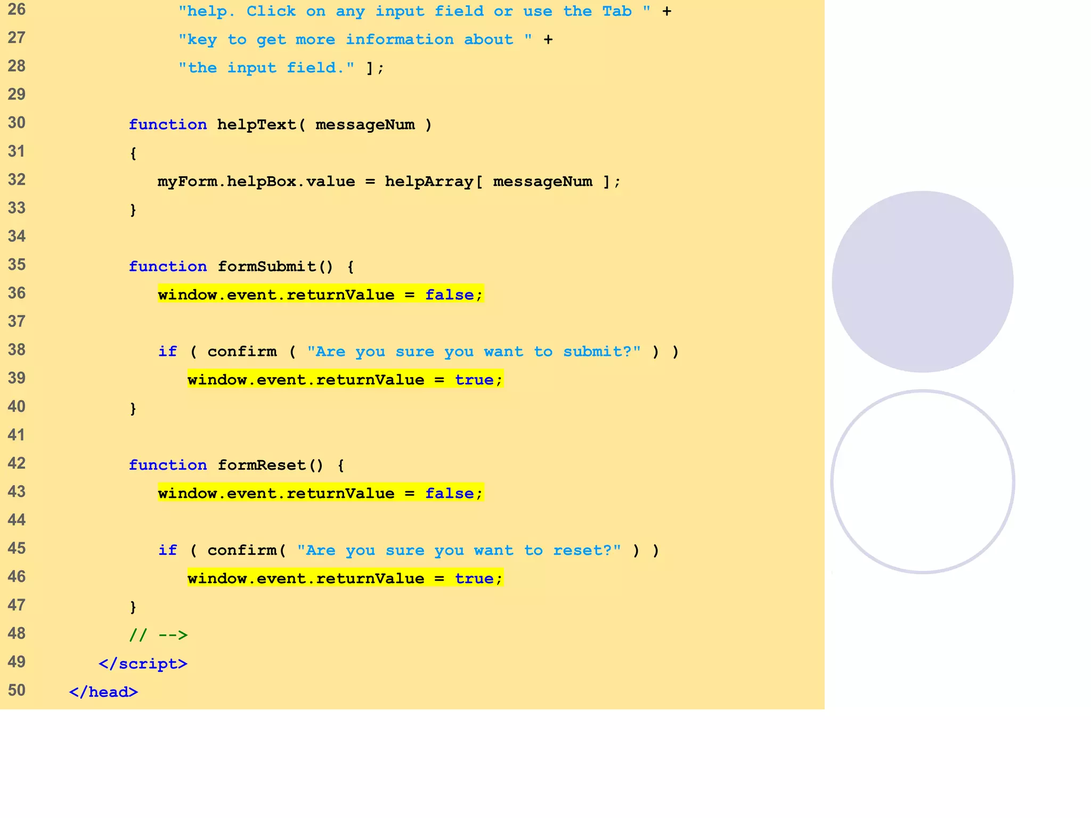Click the helpArray assignment on line 32

389,182
